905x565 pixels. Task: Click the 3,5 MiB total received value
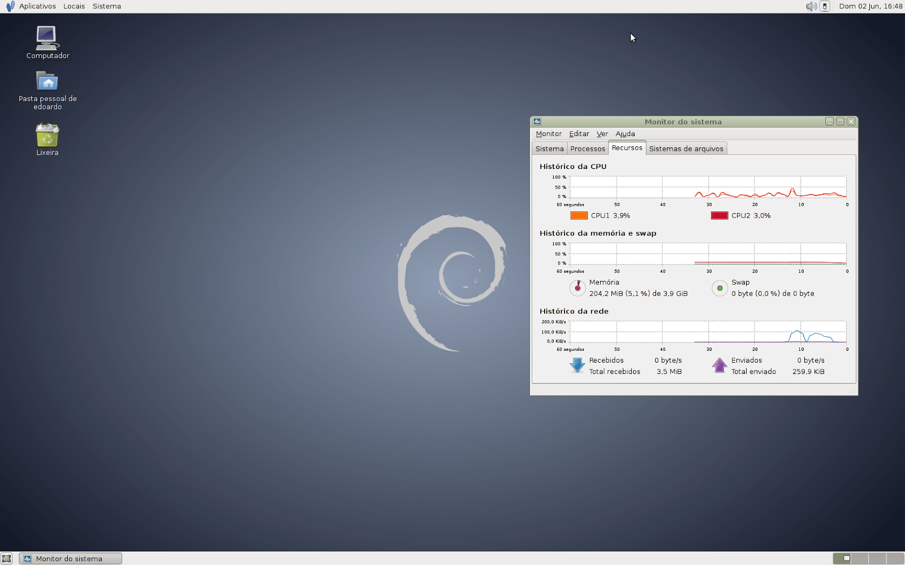tap(669, 372)
